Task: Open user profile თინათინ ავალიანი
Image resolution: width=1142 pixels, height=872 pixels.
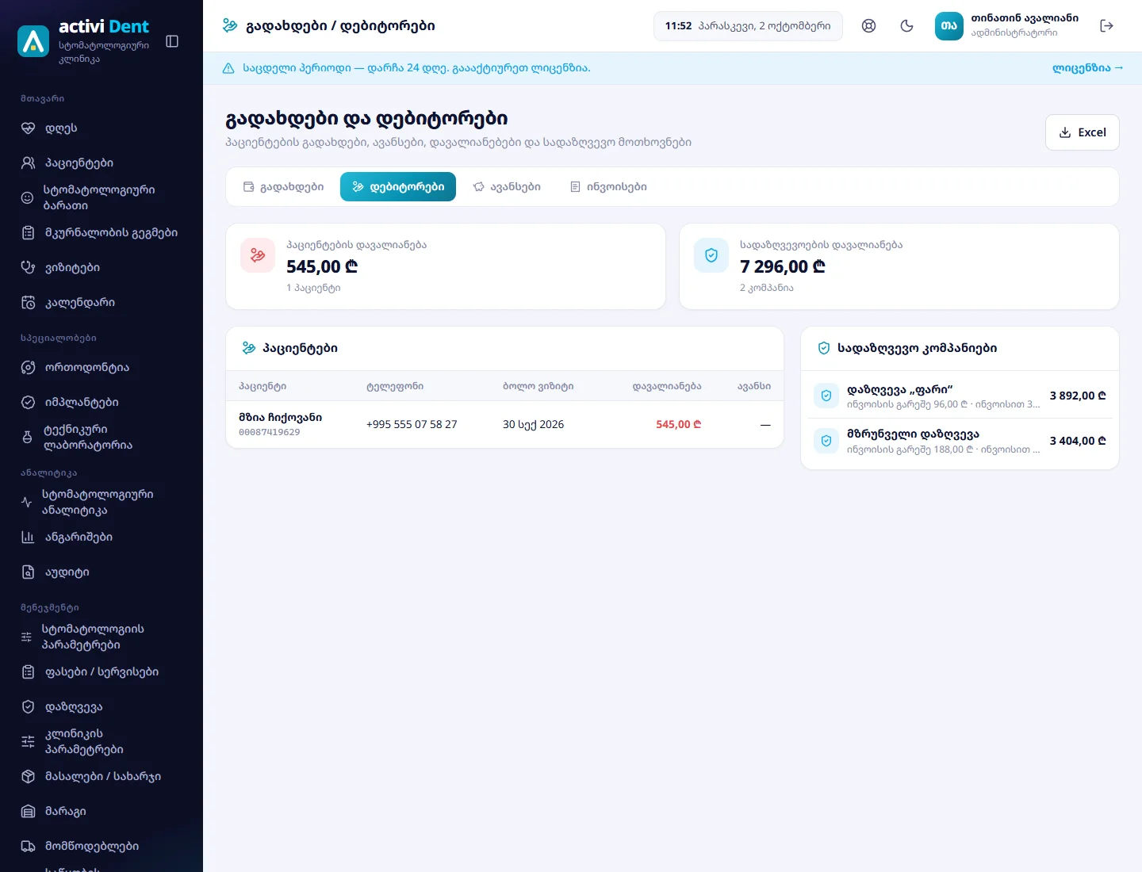Action: click(1007, 25)
